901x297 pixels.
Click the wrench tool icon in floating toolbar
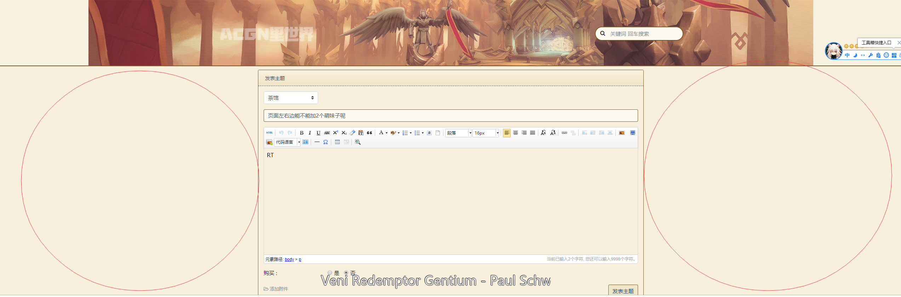(x=871, y=55)
